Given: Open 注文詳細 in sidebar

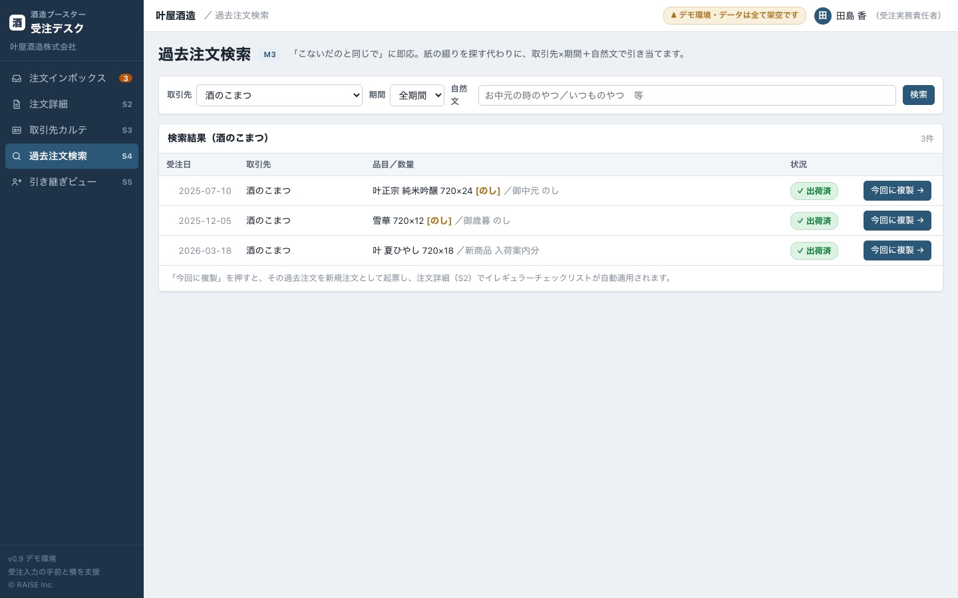Looking at the screenshot, I should tap(72, 104).
